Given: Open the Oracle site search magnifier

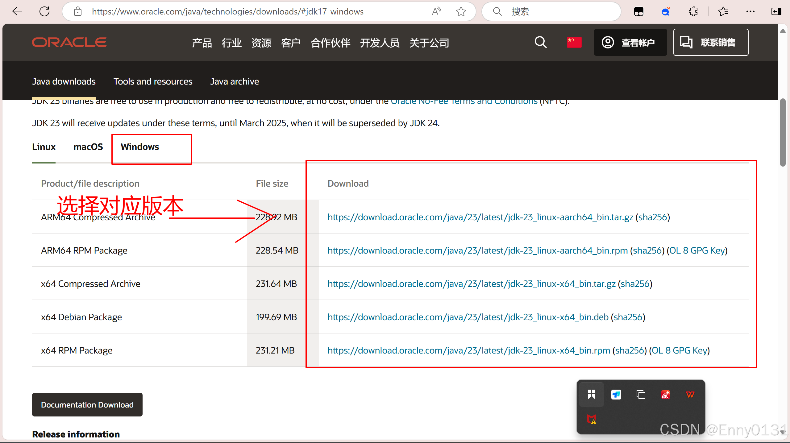Looking at the screenshot, I should (541, 42).
